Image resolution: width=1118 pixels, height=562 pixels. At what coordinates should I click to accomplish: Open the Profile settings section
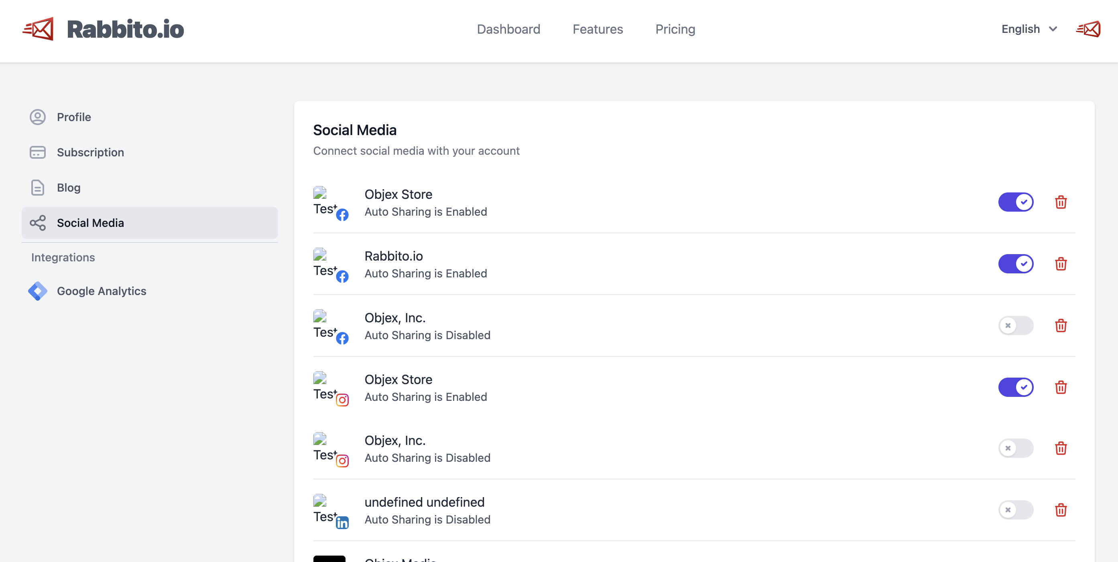pos(150,117)
